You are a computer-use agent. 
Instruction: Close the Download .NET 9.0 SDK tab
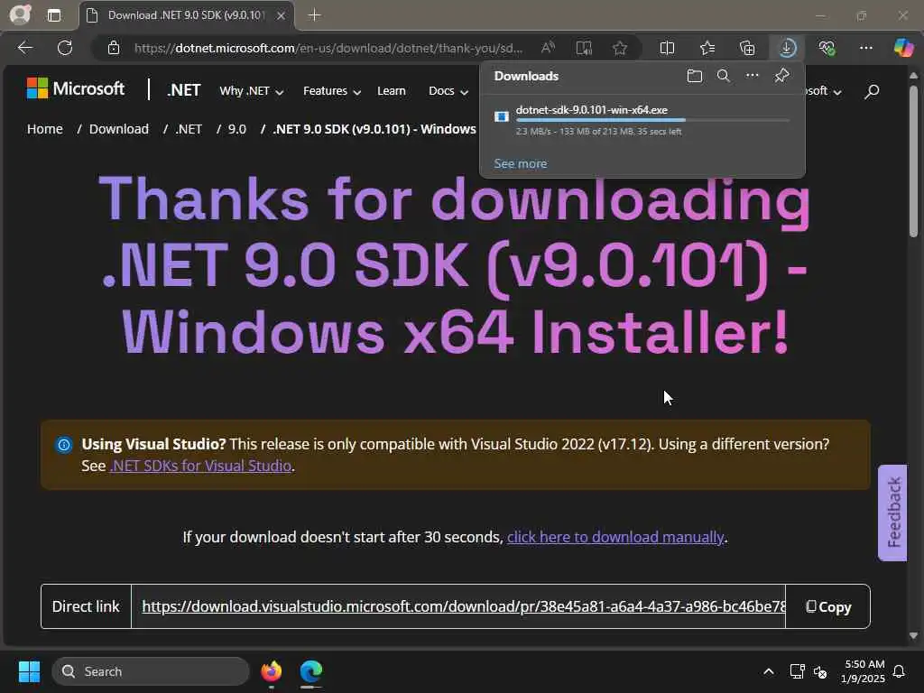pyautogui.click(x=282, y=15)
